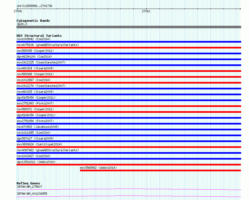
Task: Open esv2422325 (SimonSanchez2007) variant details
Action: pyautogui.click(x=41, y=62)
